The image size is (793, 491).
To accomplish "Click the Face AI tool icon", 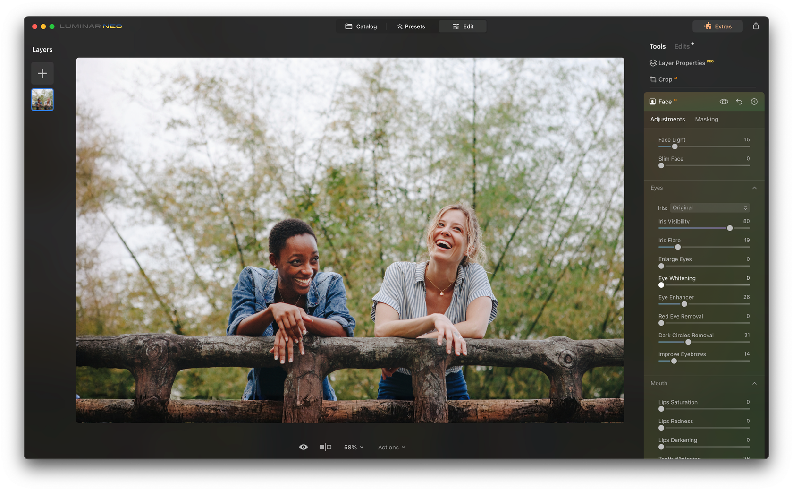I will (653, 101).
